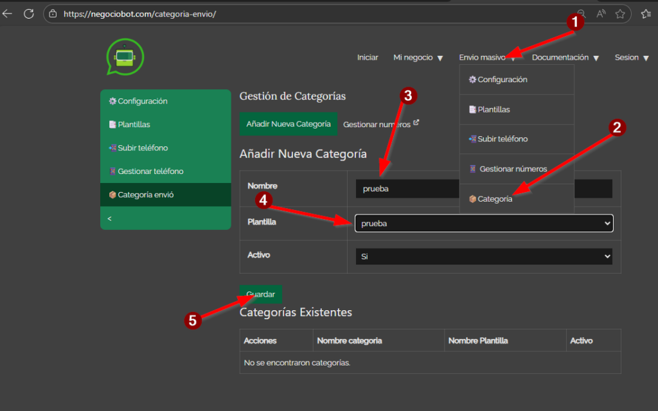Select Subir teléfono in the left sidebar
The width and height of the screenshot is (658, 411).
[x=143, y=148]
